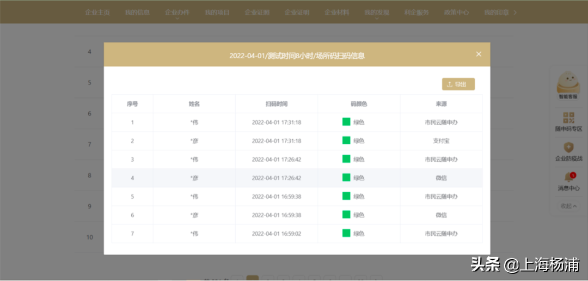
Task: Click 码颜色 column header
Action: (x=359, y=104)
